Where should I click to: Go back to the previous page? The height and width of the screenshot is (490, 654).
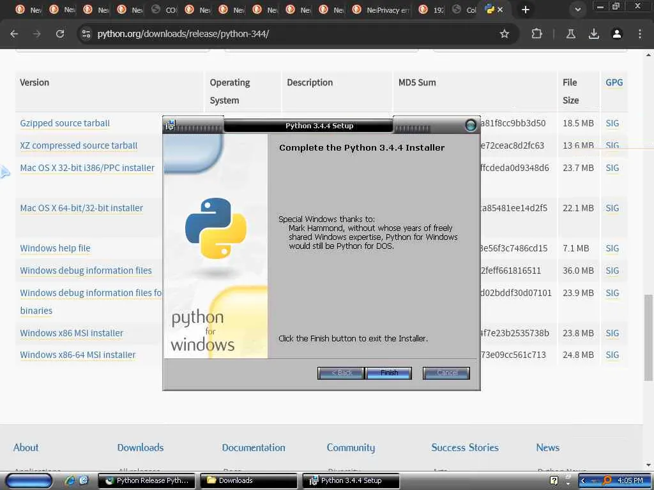pyautogui.click(x=14, y=34)
